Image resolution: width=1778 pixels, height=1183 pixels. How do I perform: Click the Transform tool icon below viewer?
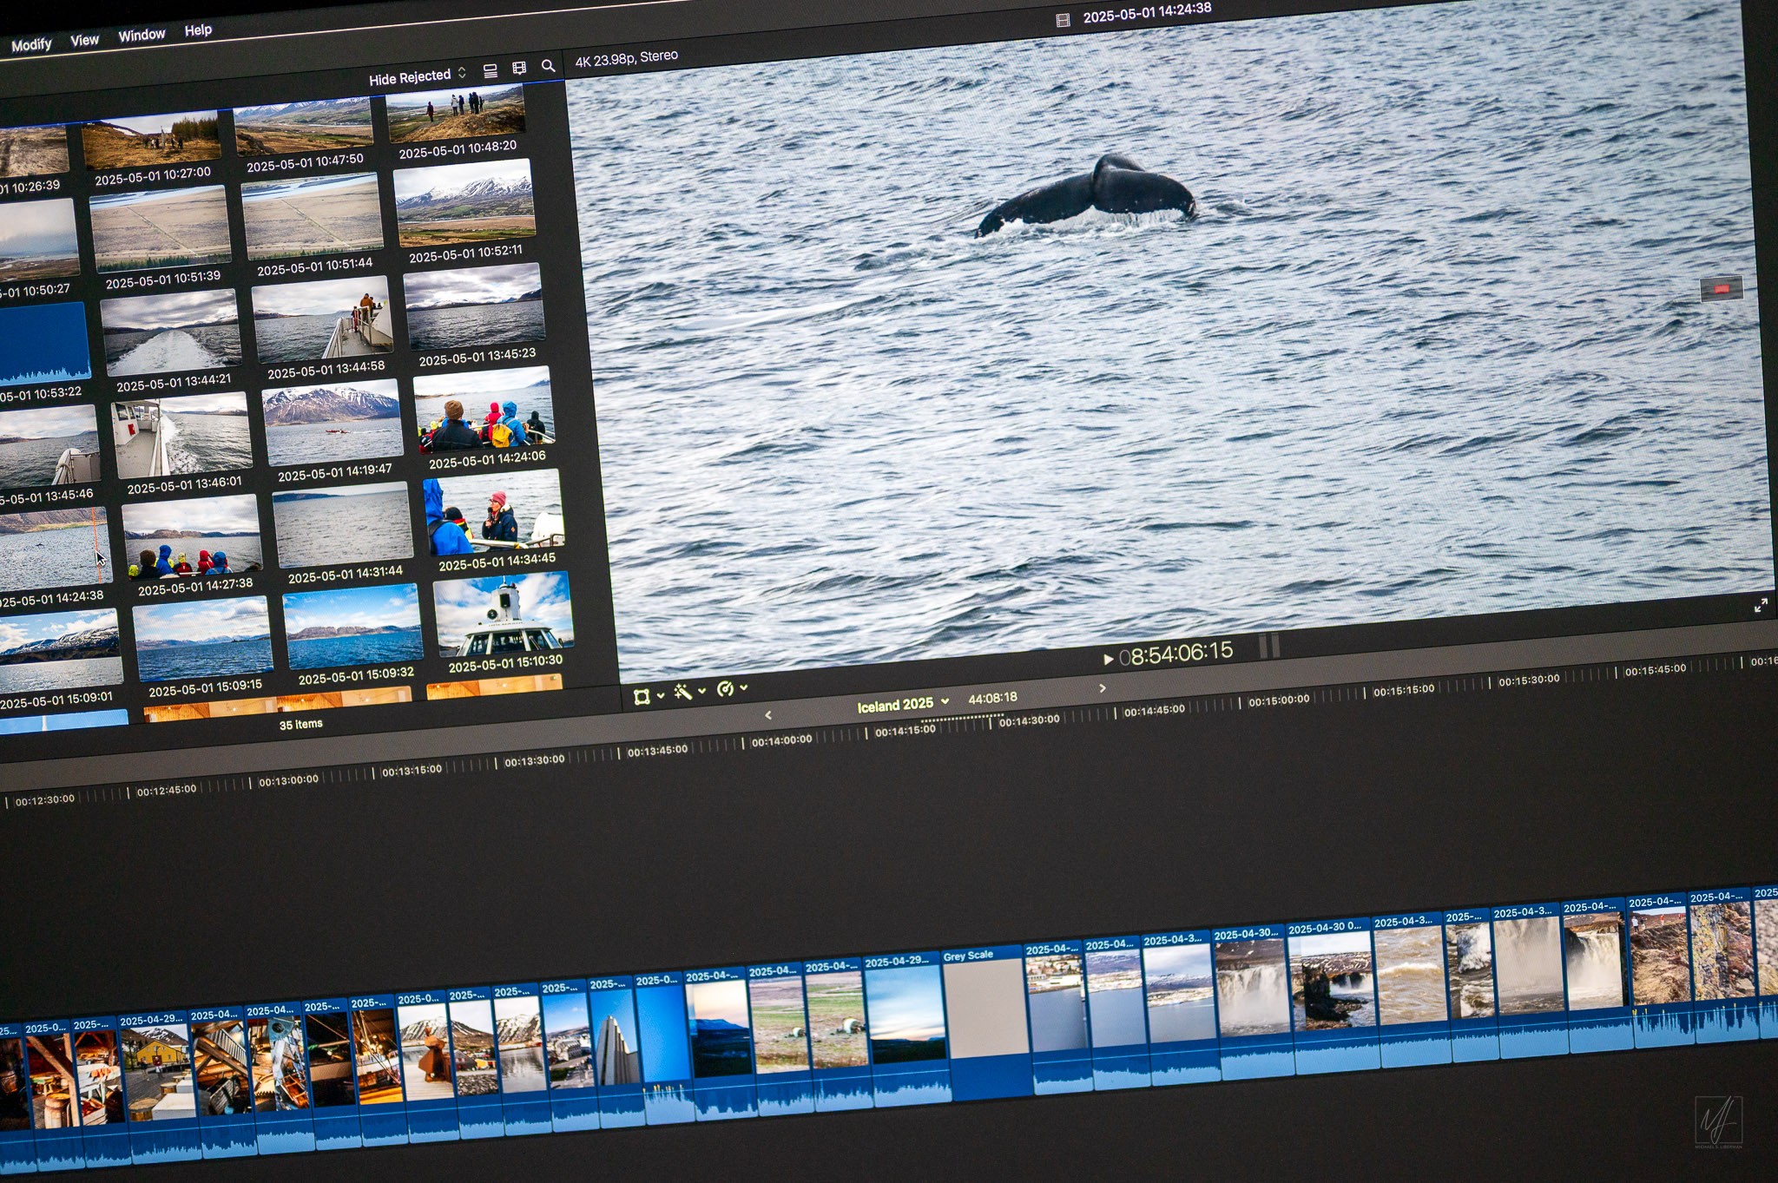(642, 696)
